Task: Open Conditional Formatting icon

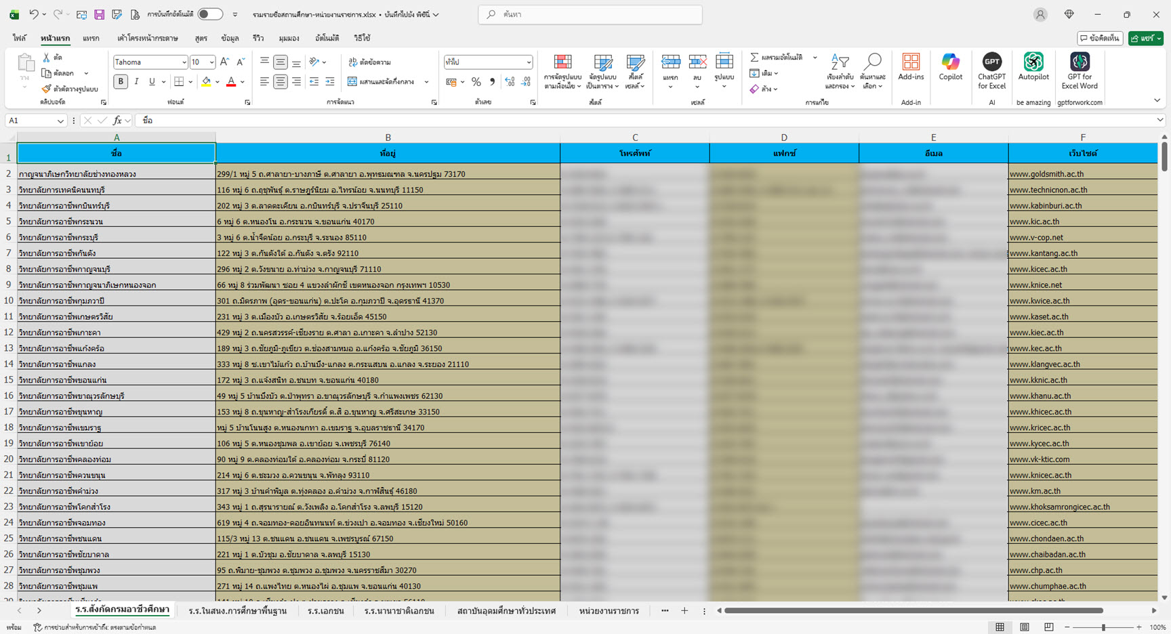Action: point(562,63)
